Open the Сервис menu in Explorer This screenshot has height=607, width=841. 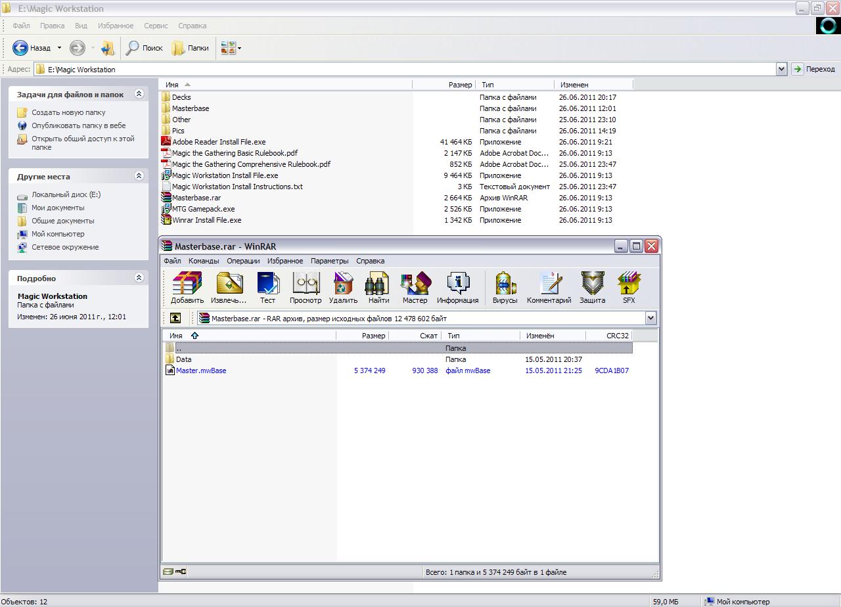pos(156,26)
